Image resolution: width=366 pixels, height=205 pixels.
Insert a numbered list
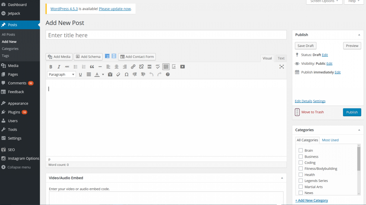click(x=84, y=67)
